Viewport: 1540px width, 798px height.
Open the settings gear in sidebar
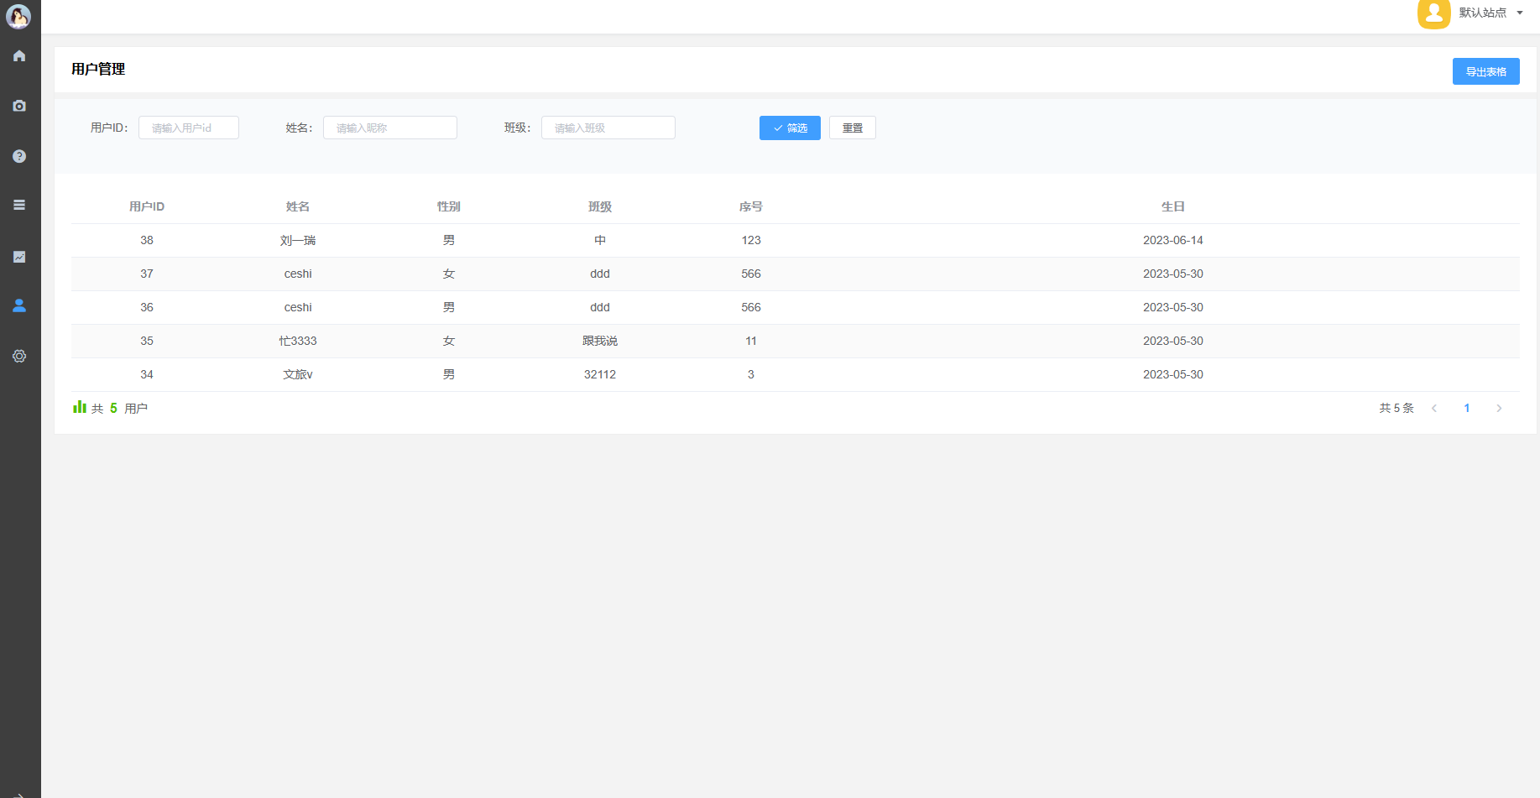[19, 356]
